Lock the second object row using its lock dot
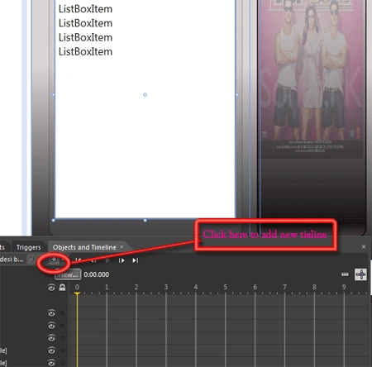 point(62,326)
